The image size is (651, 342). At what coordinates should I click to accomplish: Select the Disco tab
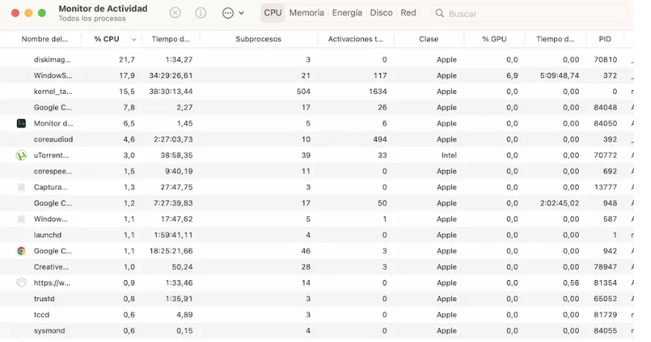pyautogui.click(x=381, y=13)
